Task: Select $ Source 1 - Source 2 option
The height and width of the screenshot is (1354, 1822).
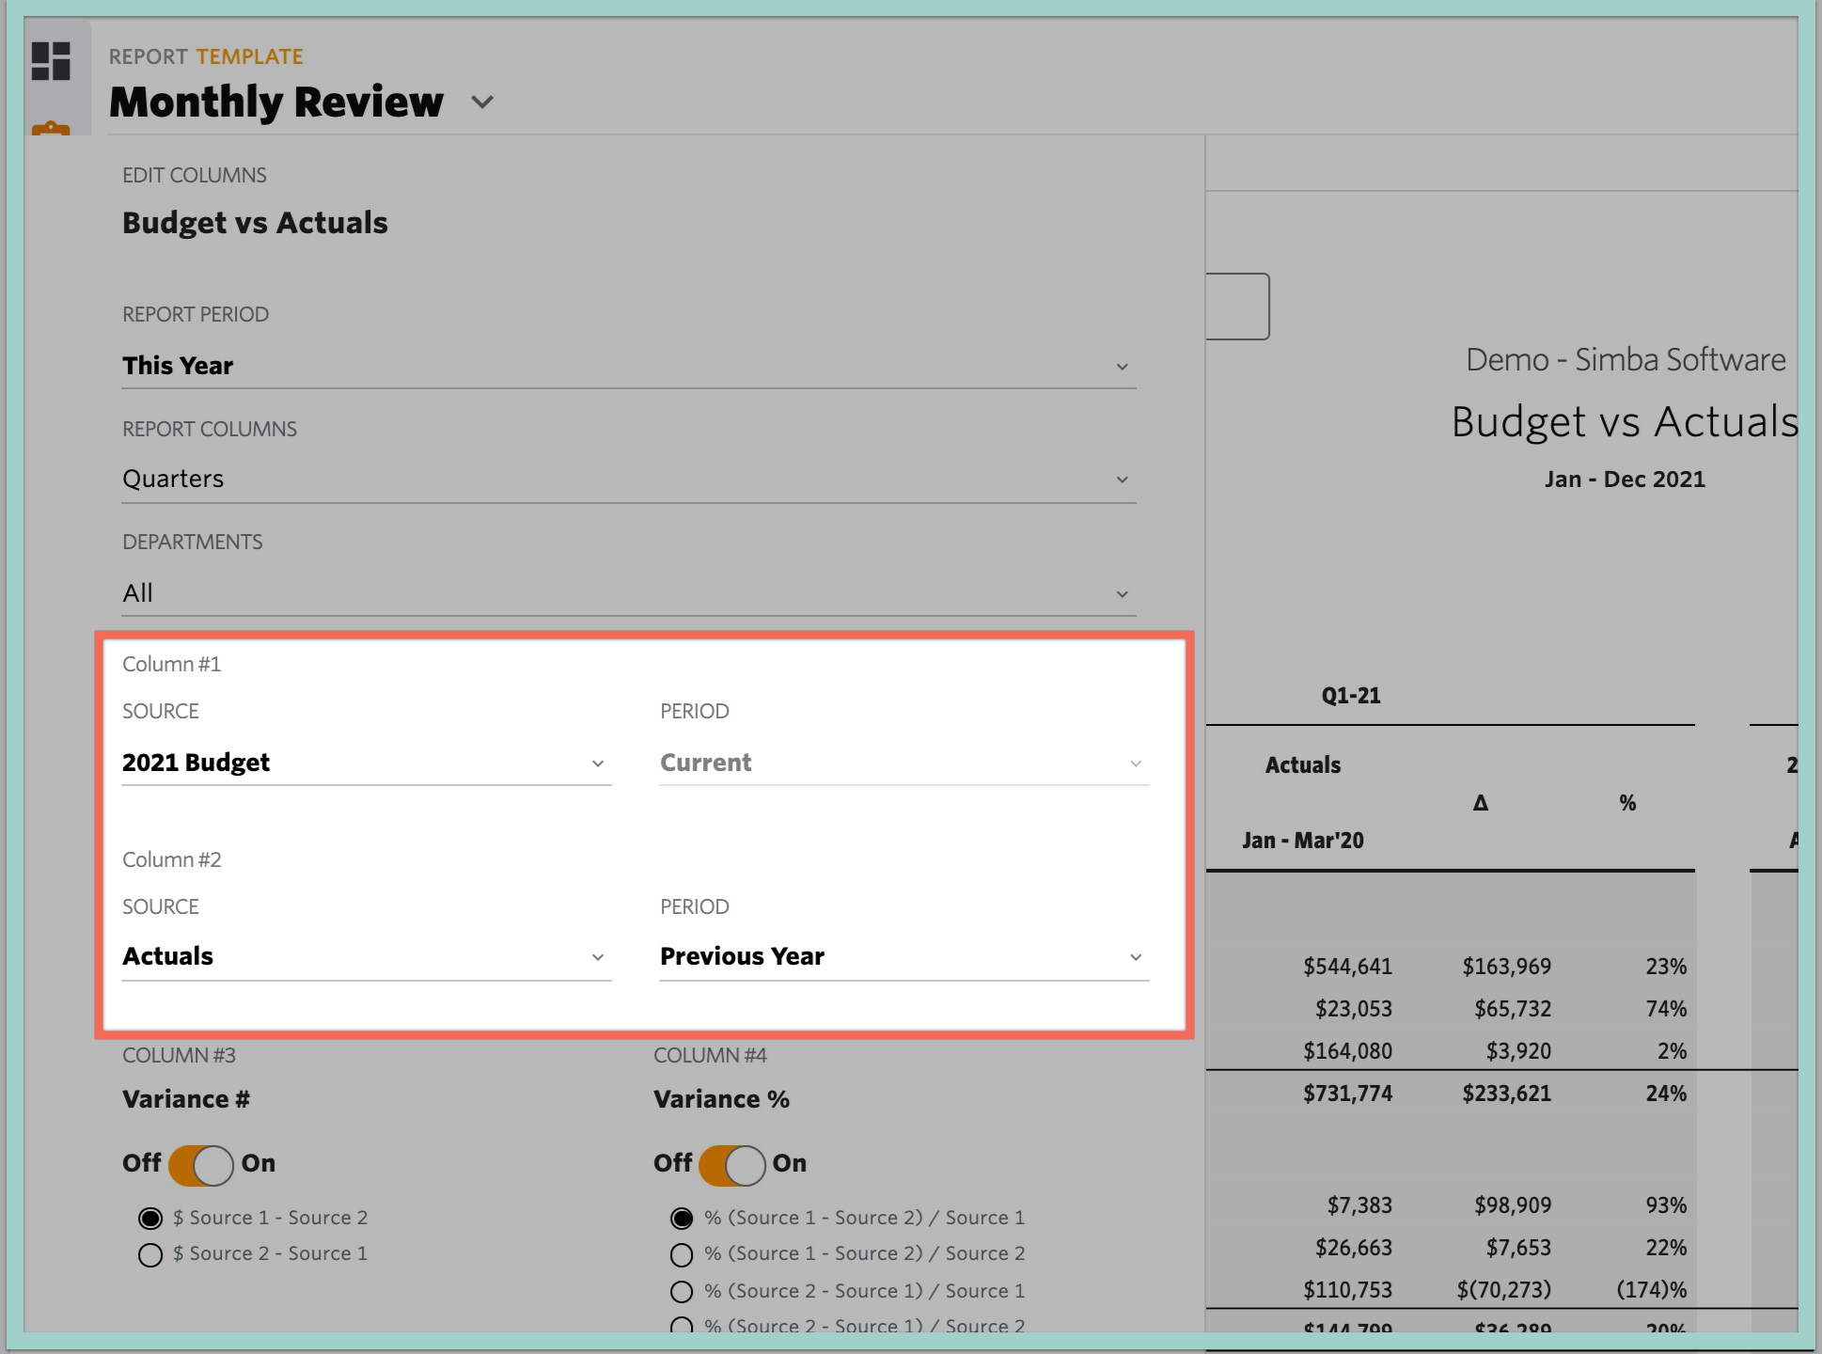Action: (150, 1219)
